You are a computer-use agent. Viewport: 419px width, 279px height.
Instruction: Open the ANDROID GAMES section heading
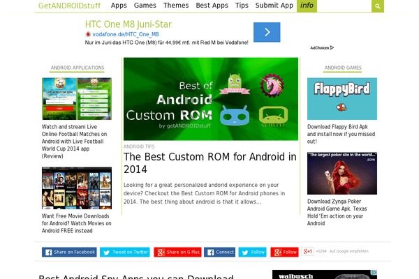click(343, 68)
